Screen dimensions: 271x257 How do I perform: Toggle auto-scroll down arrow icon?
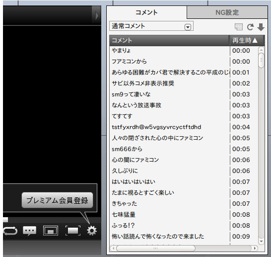[x=261, y=27]
